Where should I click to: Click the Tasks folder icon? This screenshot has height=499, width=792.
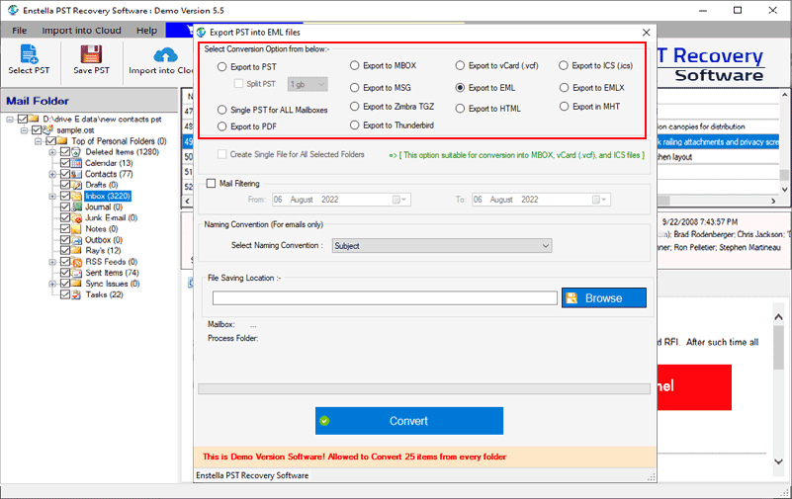coord(77,294)
